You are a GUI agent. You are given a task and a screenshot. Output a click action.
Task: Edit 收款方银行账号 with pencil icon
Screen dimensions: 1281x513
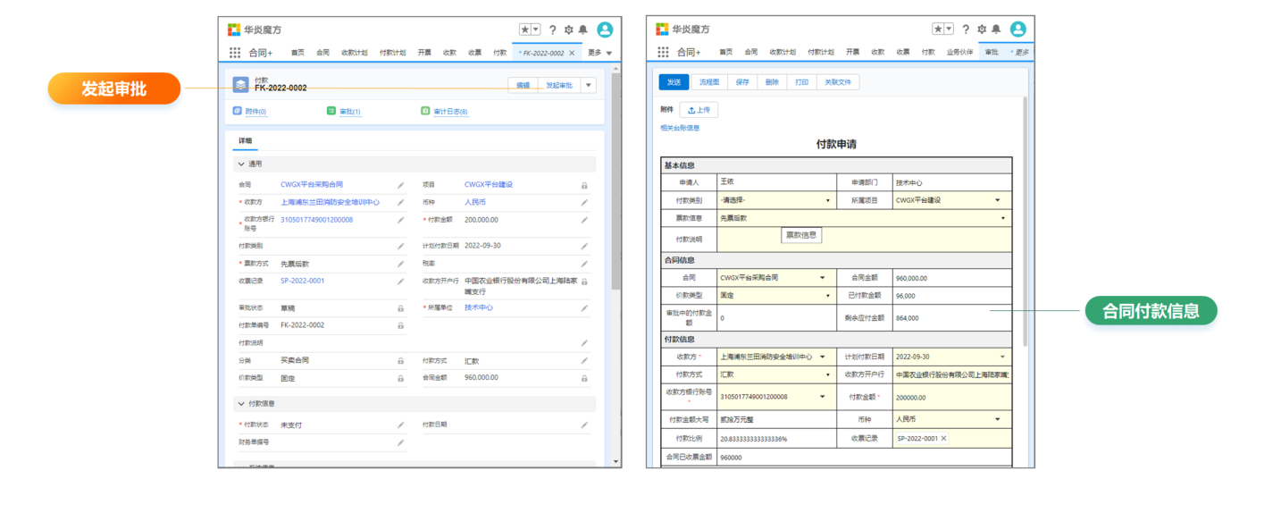click(x=400, y=220)
